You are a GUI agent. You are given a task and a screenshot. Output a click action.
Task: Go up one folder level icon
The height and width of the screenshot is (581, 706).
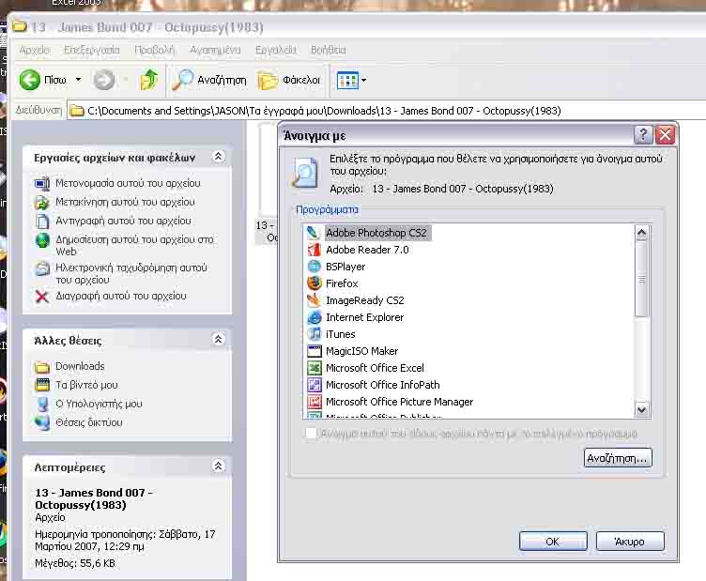tap(149, 80)
